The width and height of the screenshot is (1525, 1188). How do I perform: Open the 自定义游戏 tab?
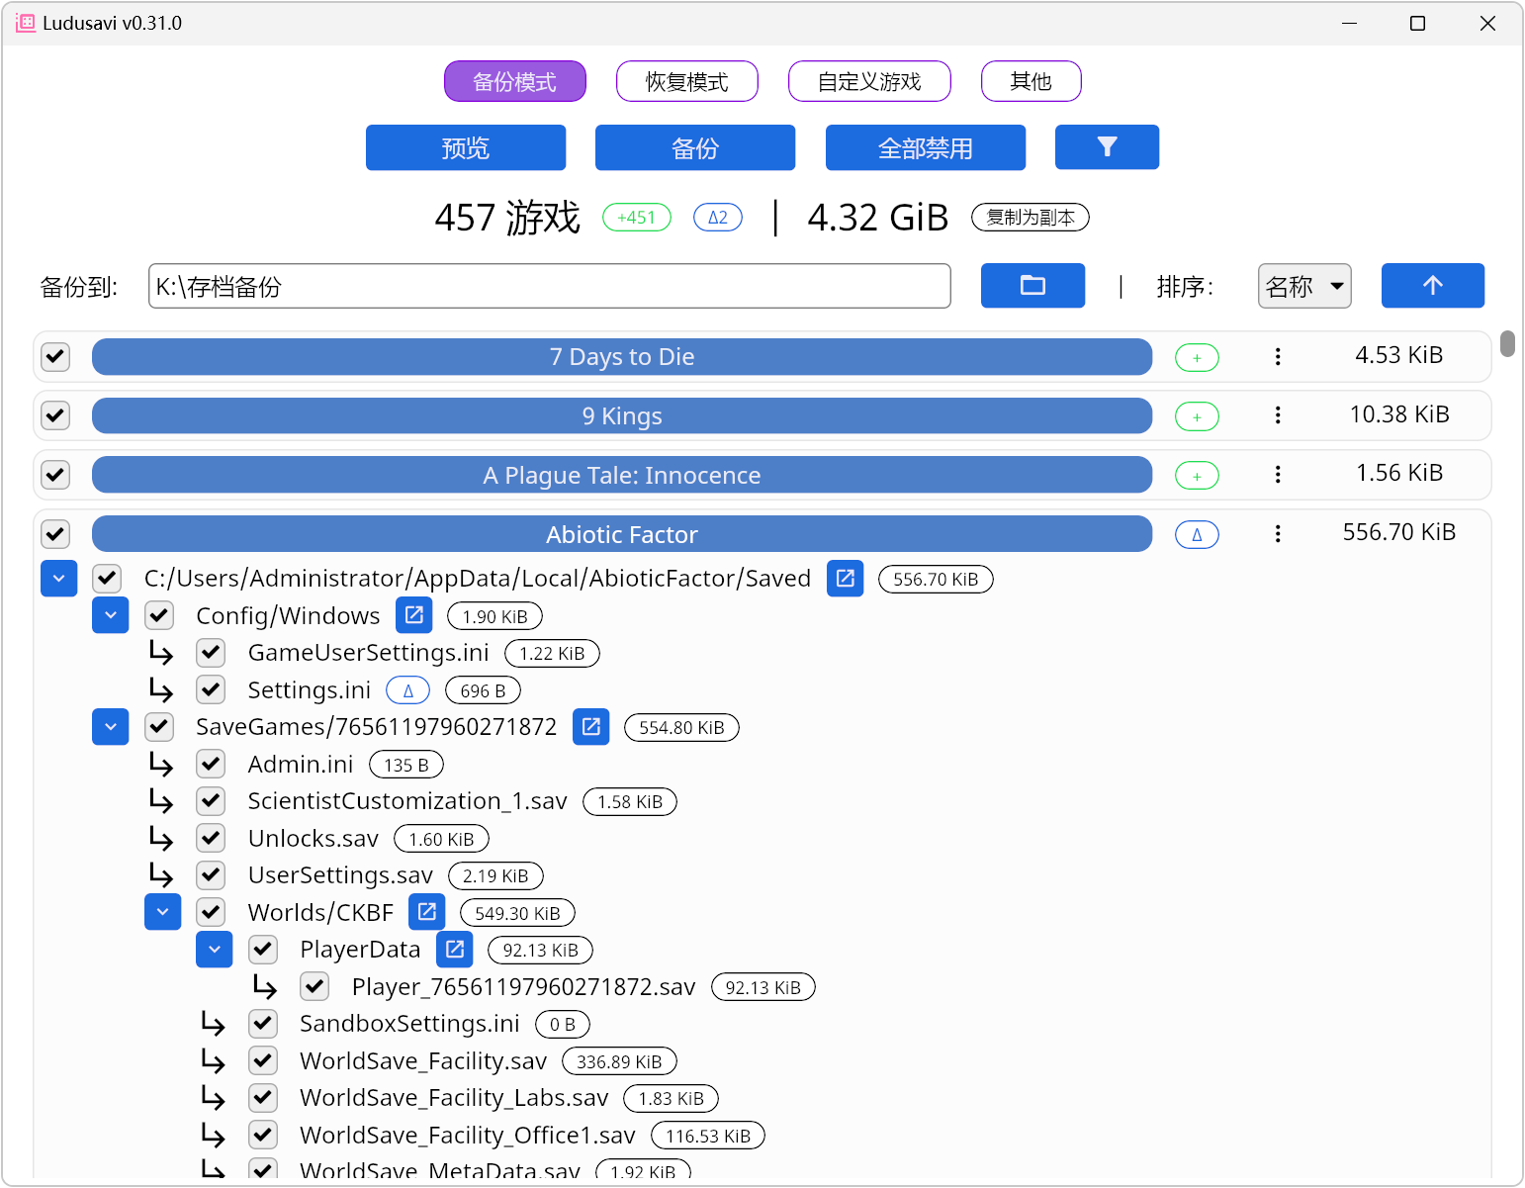click(869, 81)
